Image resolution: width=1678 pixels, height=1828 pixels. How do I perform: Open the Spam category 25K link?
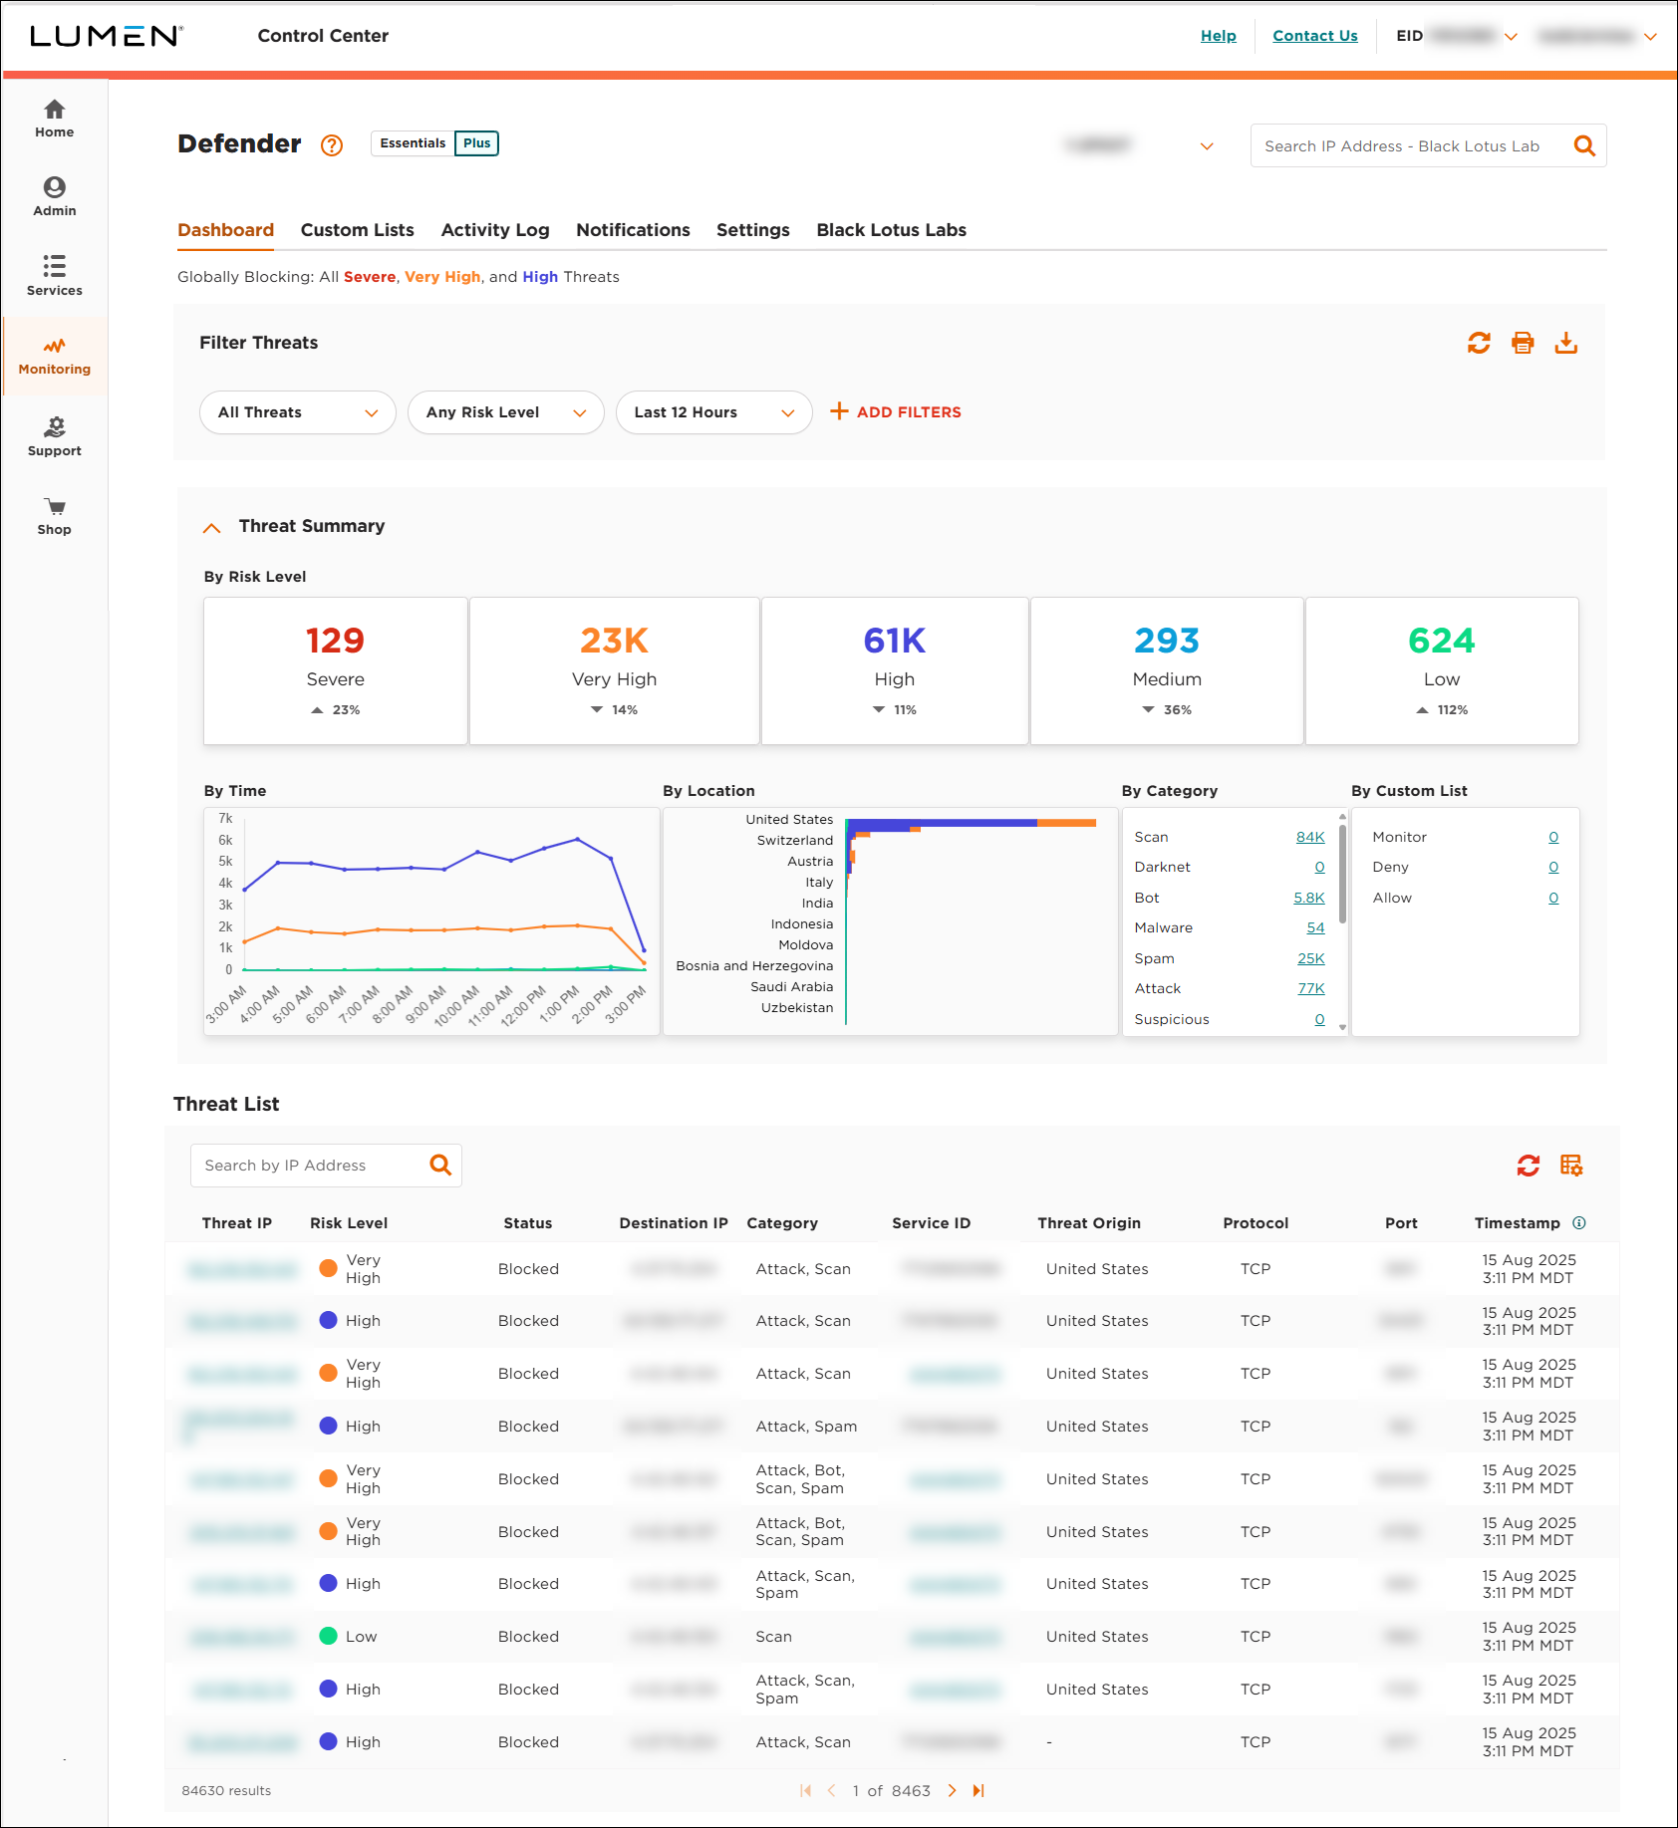[x=1311, y=958]
